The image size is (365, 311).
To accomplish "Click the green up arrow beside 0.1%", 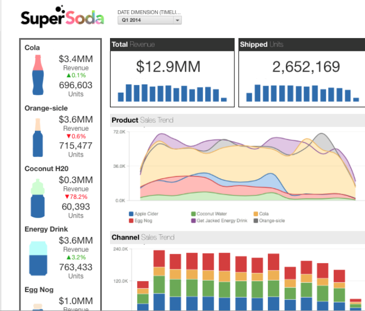I will click(x=68, y=75).
